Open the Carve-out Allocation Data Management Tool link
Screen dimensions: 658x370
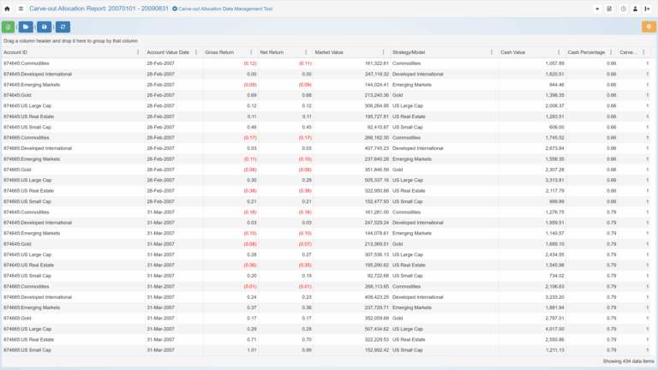coord(224,9)
